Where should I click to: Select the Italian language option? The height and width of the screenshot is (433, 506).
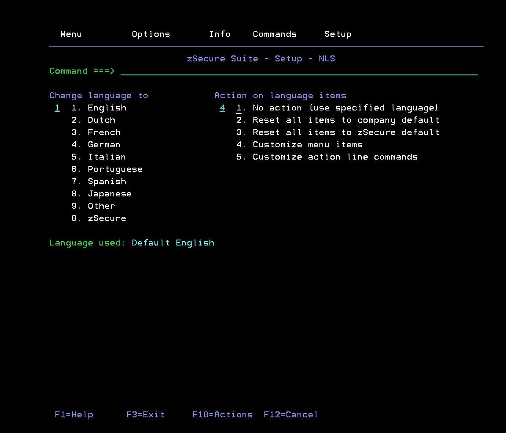tap(99, 157)
